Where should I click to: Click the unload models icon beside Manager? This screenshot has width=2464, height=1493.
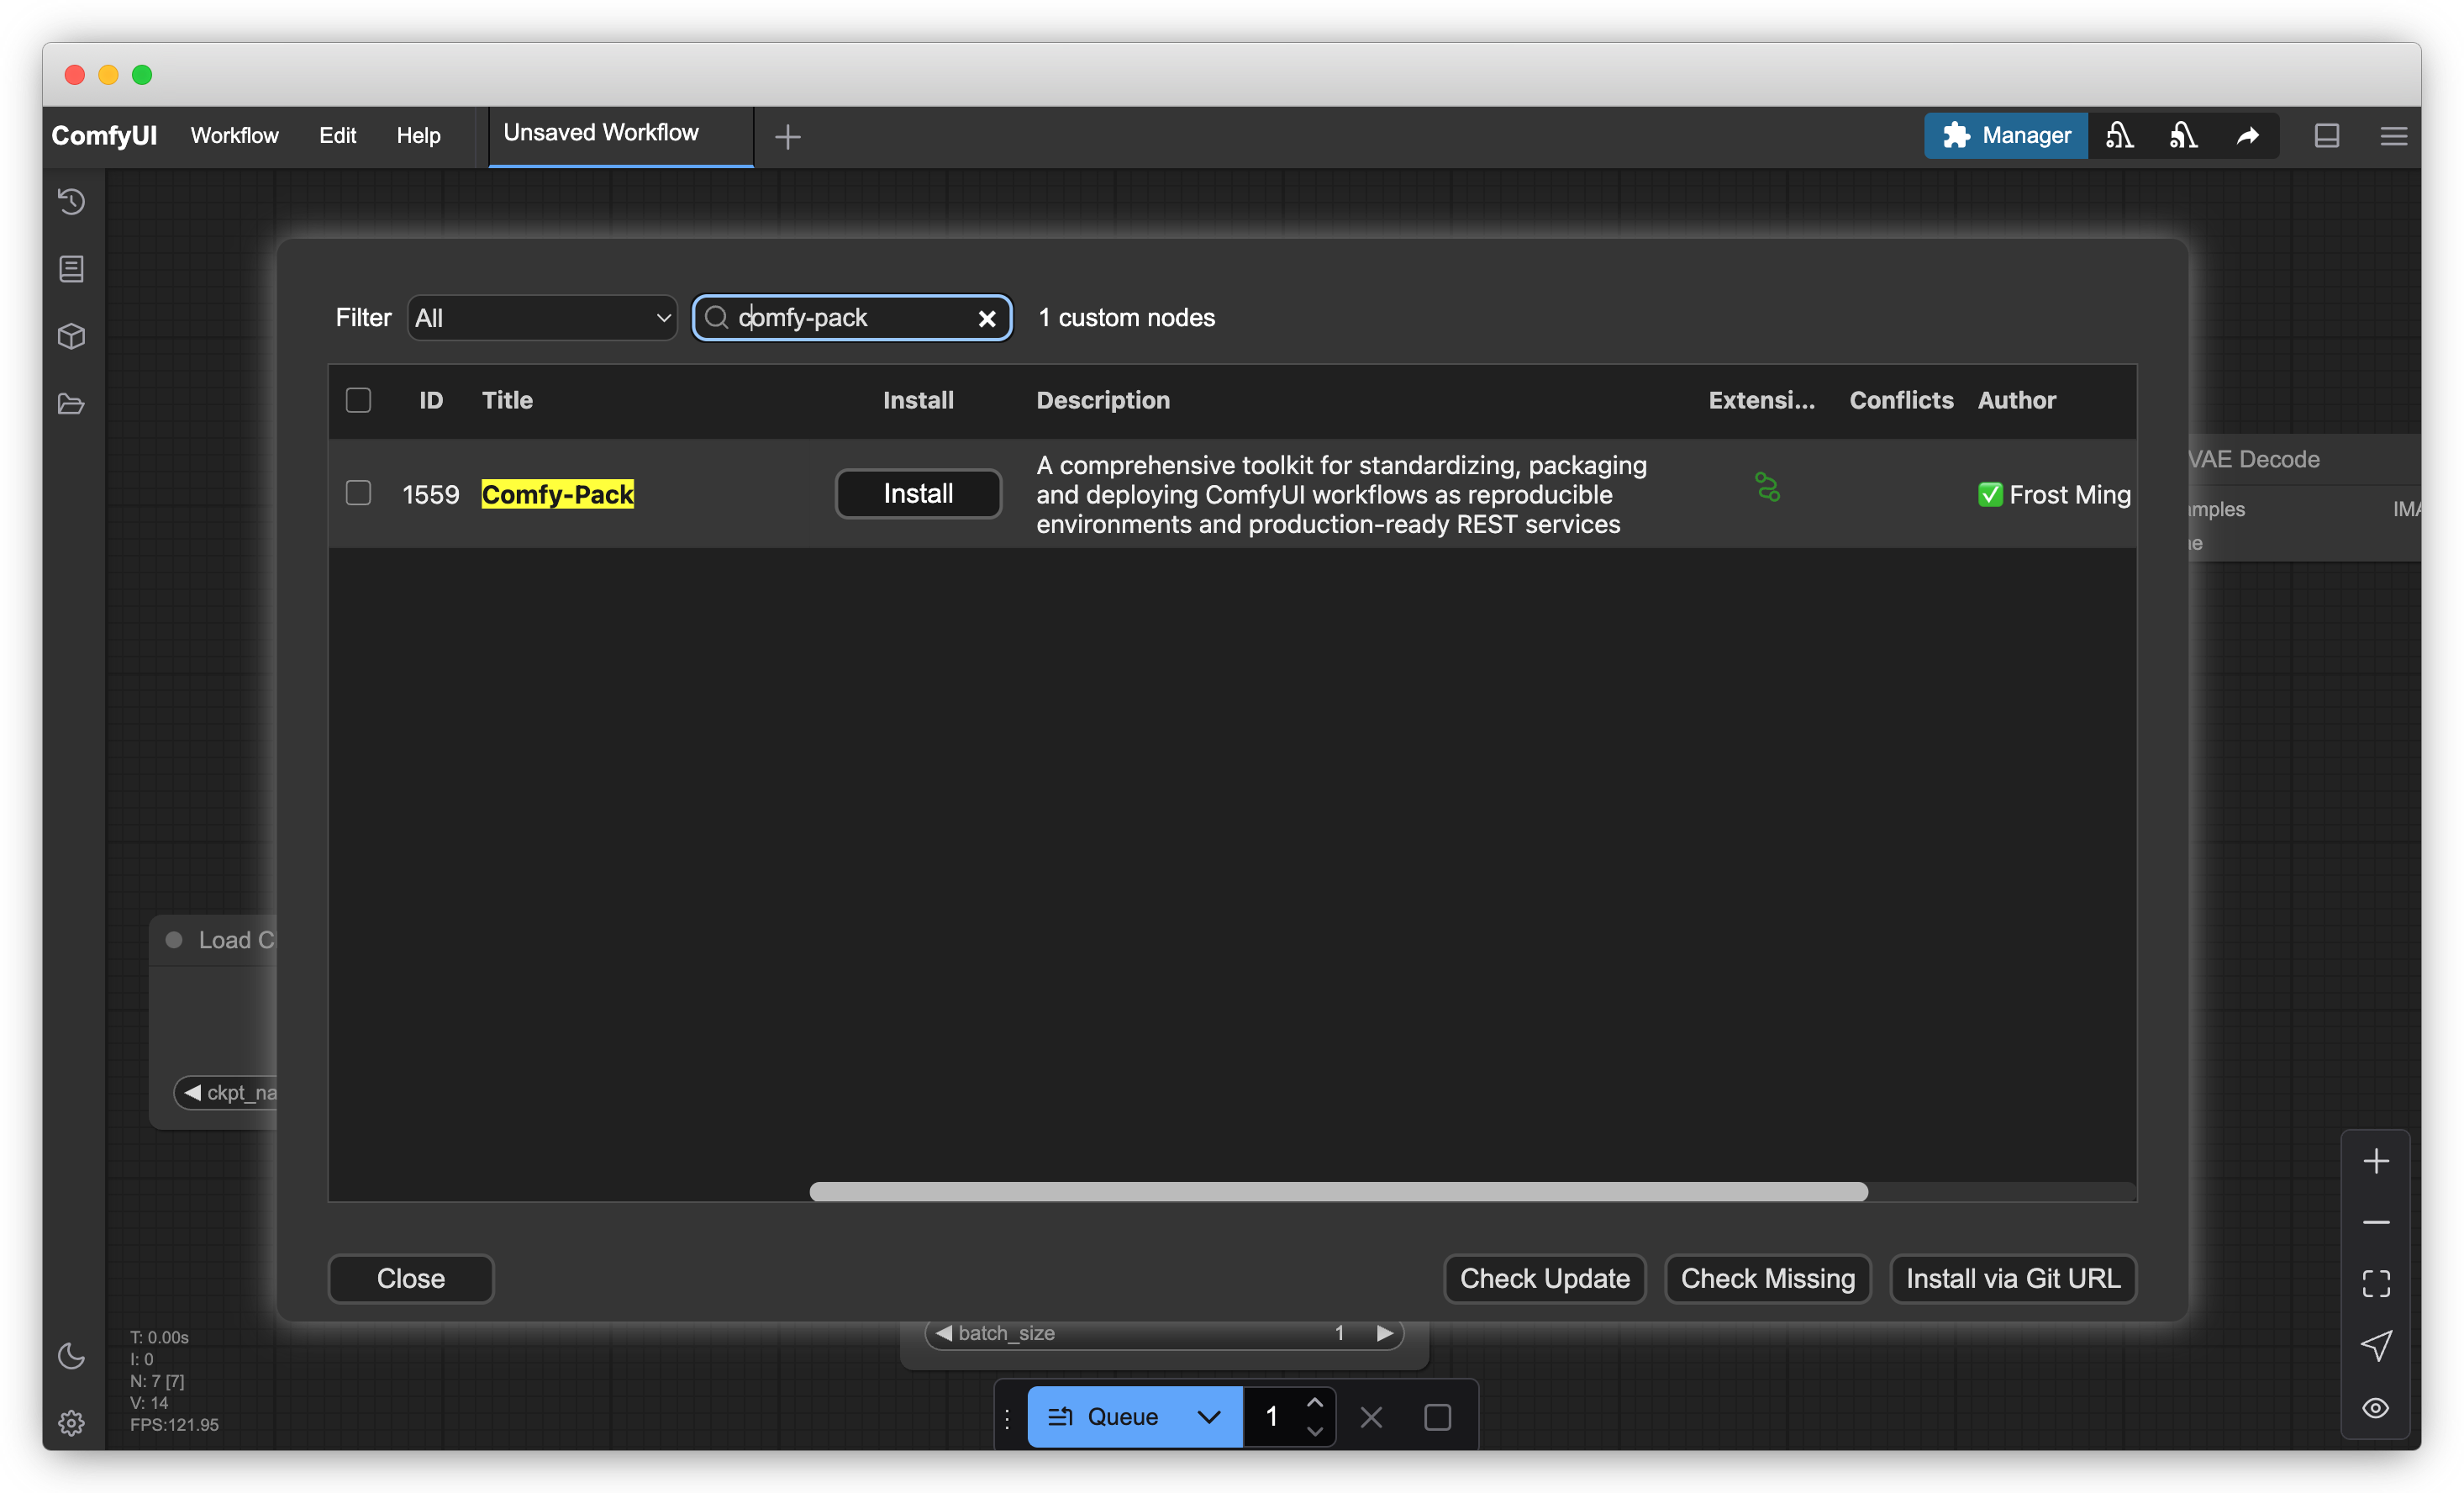2119,135
